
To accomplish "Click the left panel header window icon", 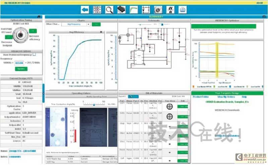I will pyautogui.click(x=39, y=17).
